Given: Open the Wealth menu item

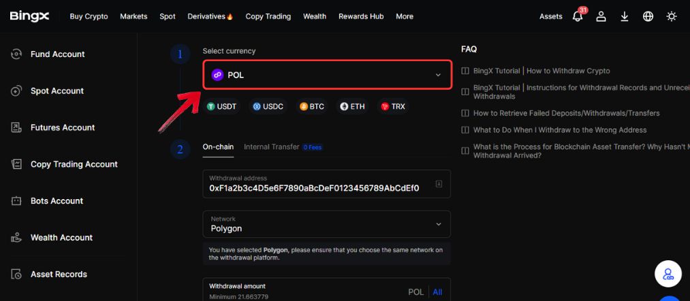Looking at the screenshot, I should tap(315, 16).
